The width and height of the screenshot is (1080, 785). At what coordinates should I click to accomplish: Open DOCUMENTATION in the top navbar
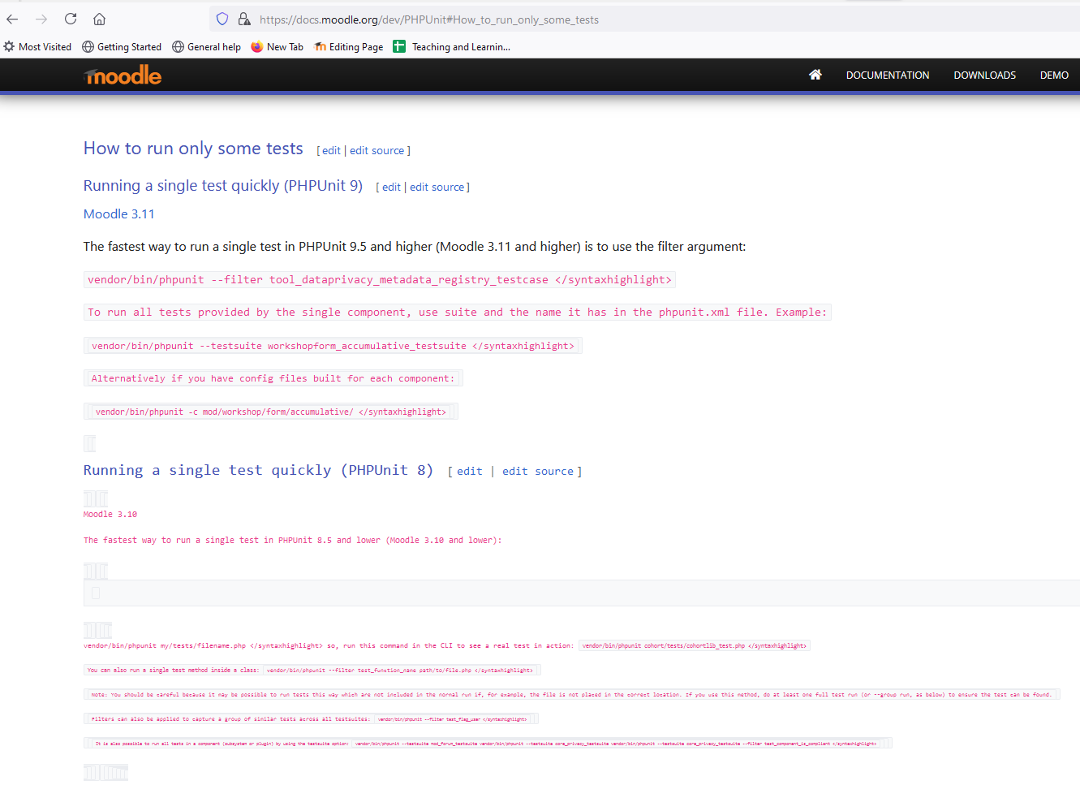pyautogui.click(x=888, y=75)
